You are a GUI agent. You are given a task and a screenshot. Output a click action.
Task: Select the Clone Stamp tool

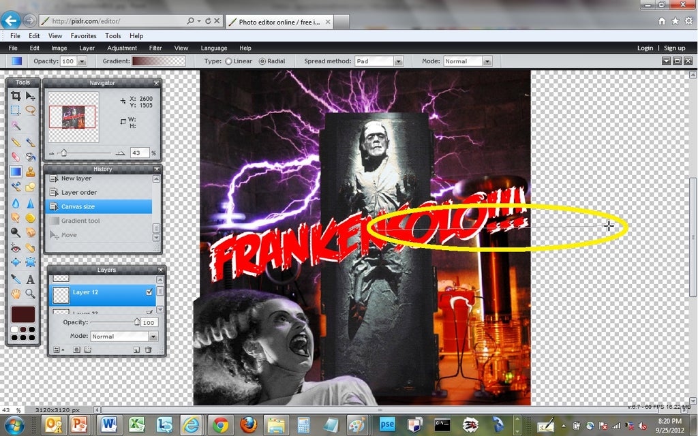click(x=30, y=171)
